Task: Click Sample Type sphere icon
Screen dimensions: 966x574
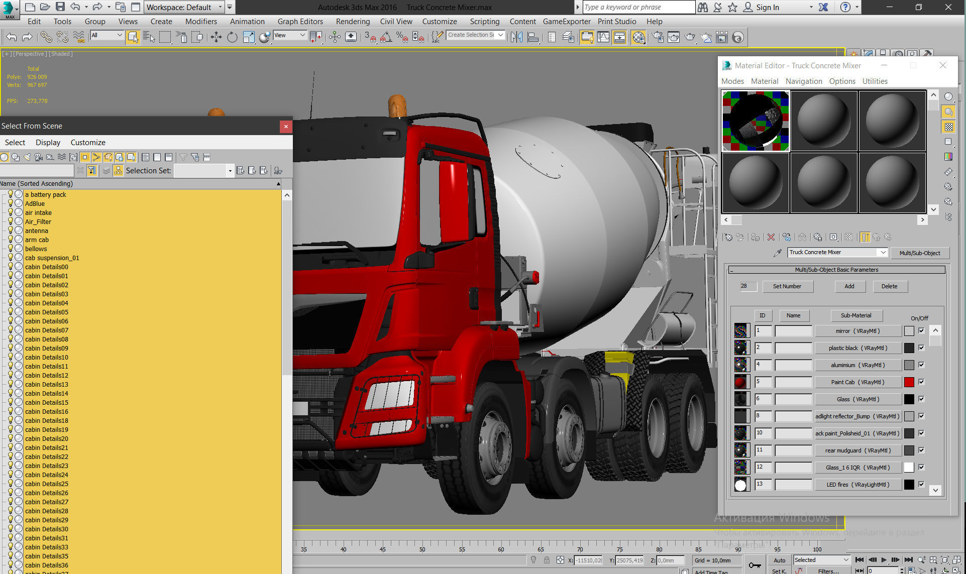Action: [x=948, y=96]
